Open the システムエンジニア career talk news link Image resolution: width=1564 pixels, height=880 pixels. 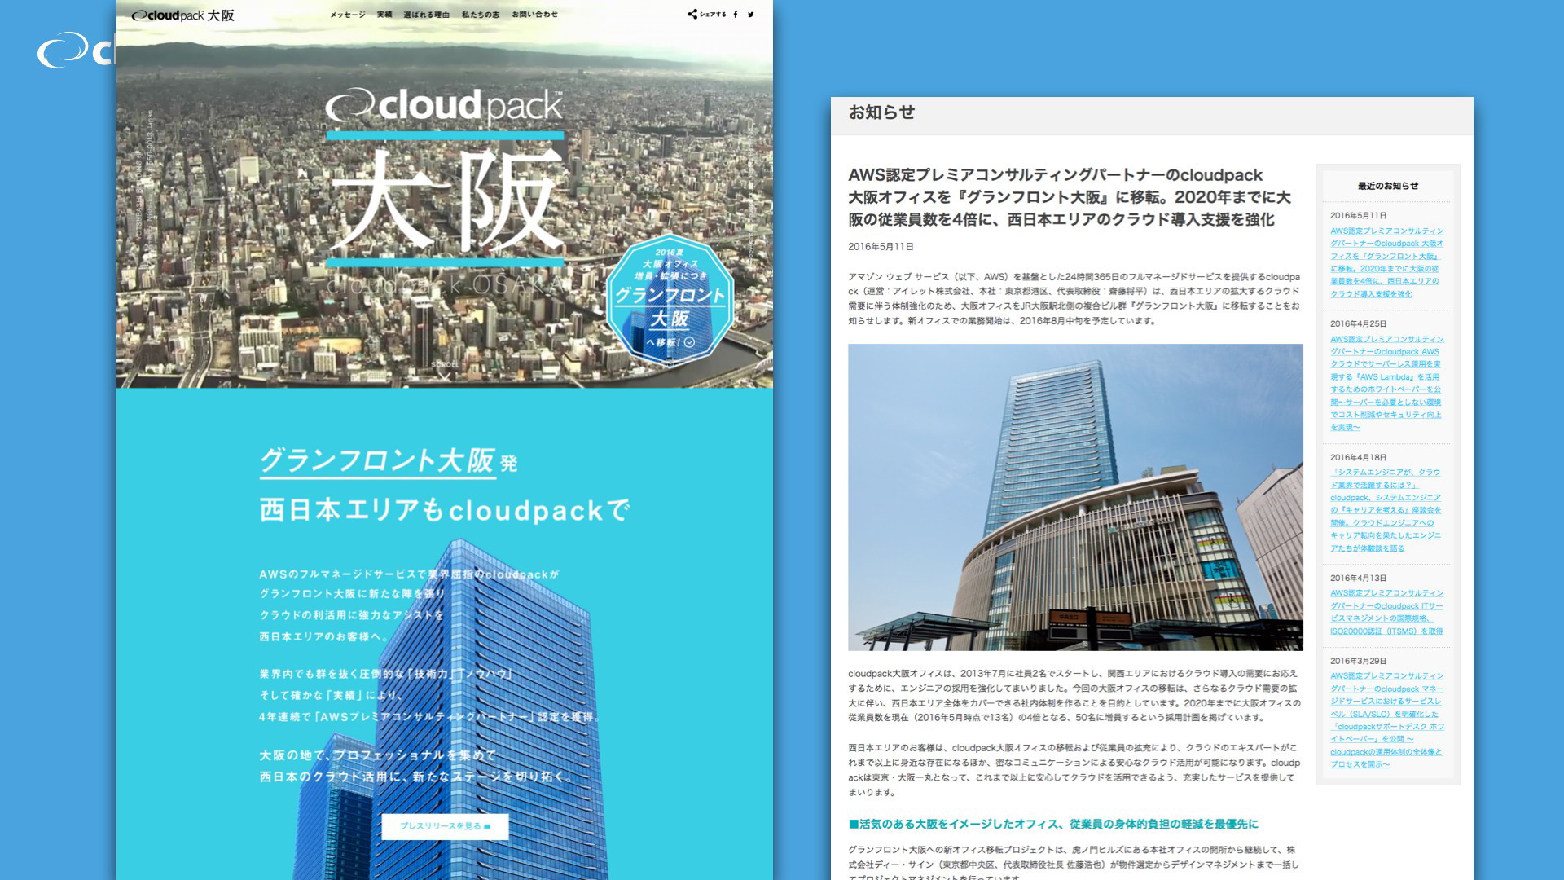(x=1386, y=510)
